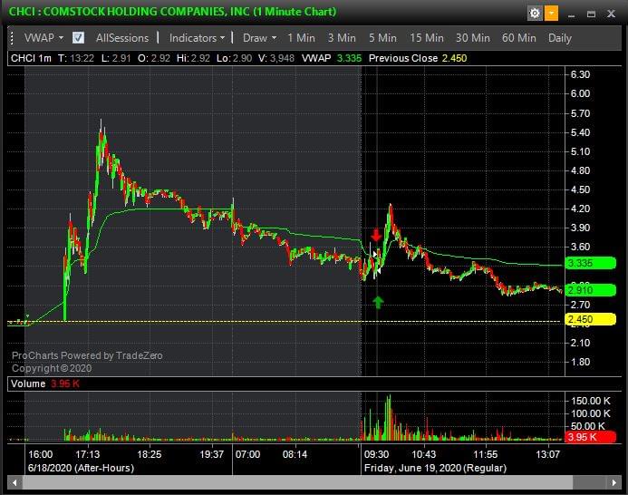Click the green 2.910 last price tag
This screenshot has height=495, width=628.
click(x=590, y=290)
